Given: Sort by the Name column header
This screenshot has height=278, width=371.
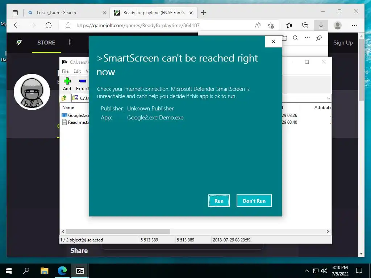Looking at the screenshot, I should click(x=68, y=107).
